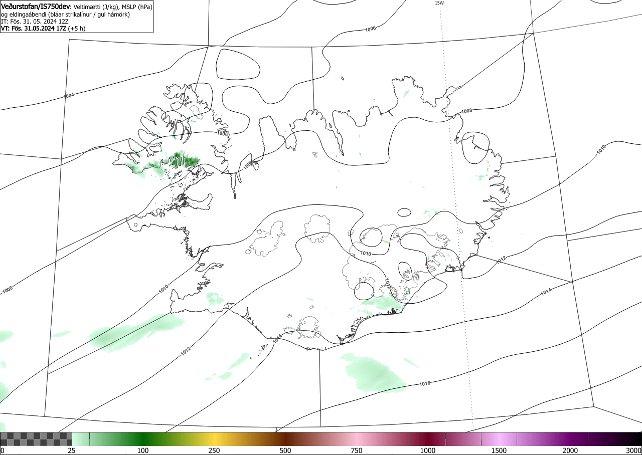642x455 pixels.
Task: Click the 3000 value on the color scale
Action: pyautogui.click(x=634, y=450)
